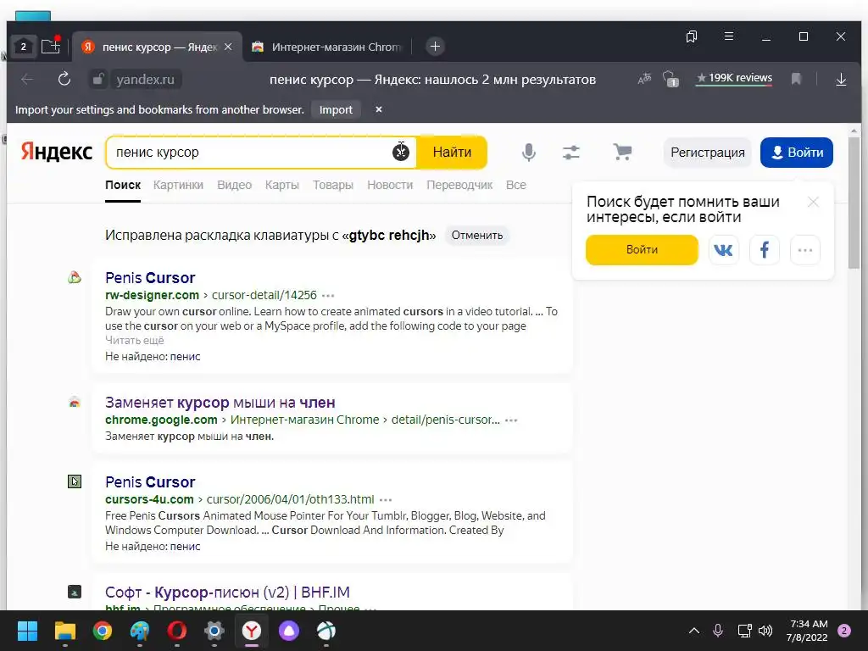
Task: Start voice search with microphone icon
Action: tap(529, 153)
